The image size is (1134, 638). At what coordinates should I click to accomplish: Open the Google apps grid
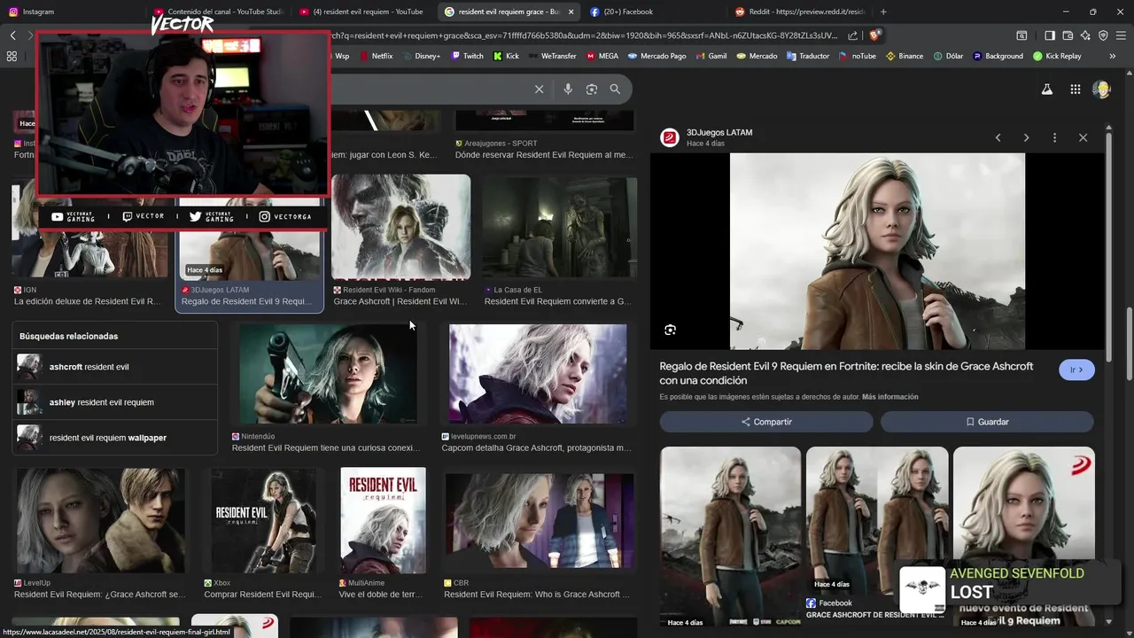point(1075,89)
